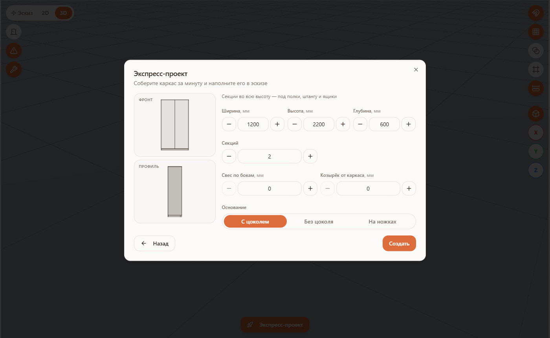The height and width of the screenshot is (338, 550).
Task: Switch to 2D view
Action: [45, 13]
